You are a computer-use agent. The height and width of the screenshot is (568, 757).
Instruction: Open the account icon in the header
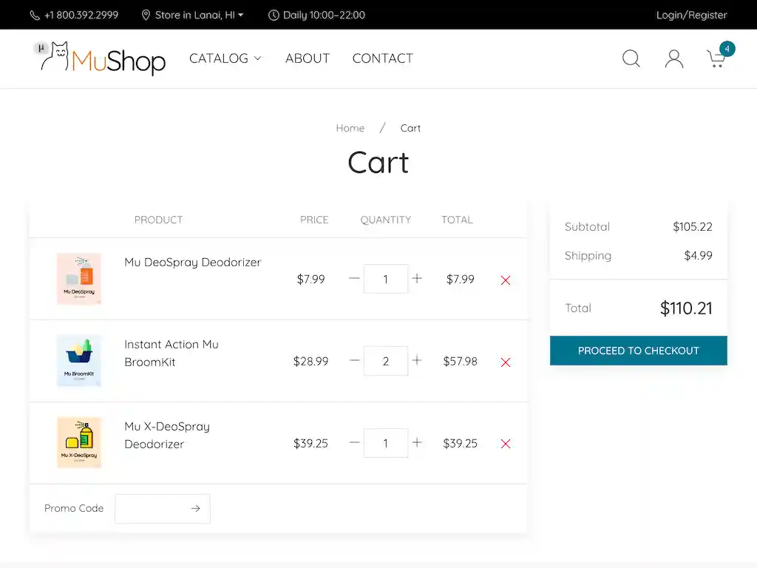pyautogui.click(x=673, y=58)
